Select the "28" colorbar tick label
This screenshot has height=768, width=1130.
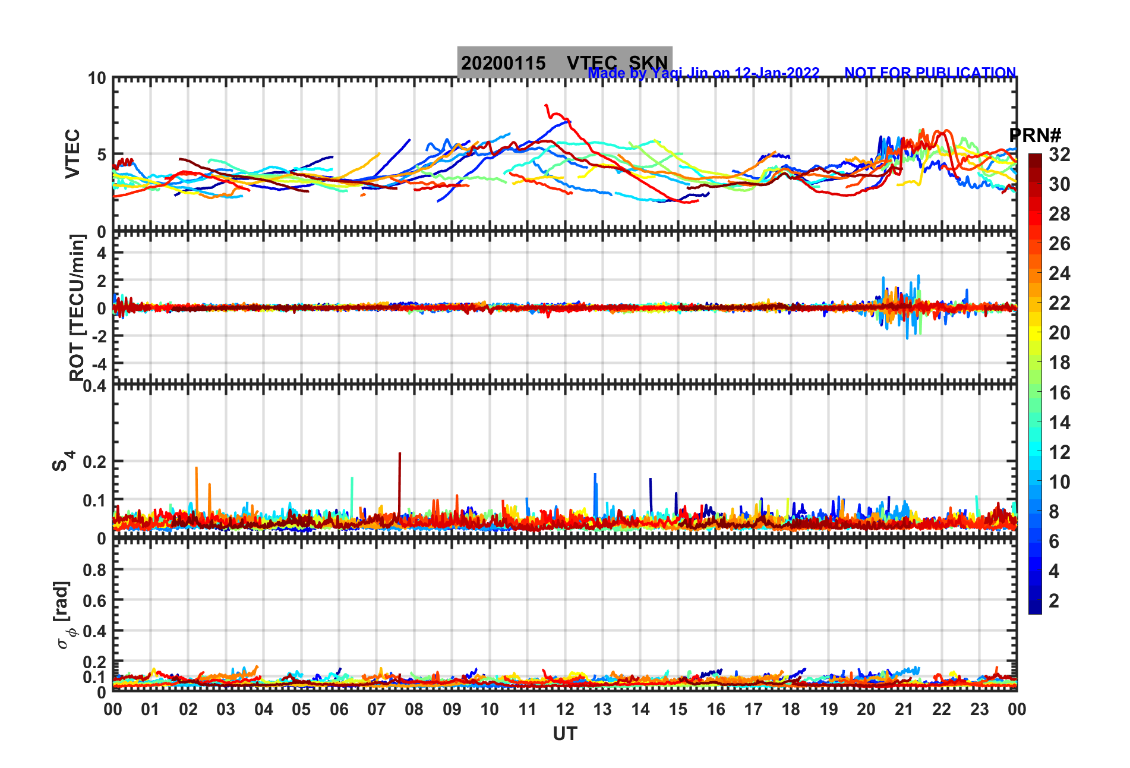pyautogui.click(x=1059, y=214)
